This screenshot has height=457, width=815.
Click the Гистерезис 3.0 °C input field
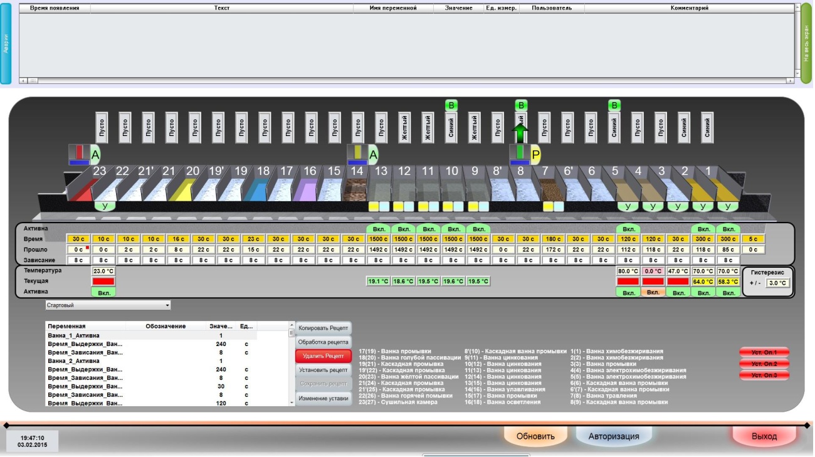777,283
